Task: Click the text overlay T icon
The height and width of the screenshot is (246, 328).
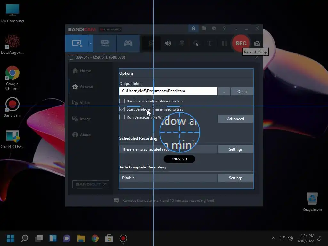Action: pos(210,43)
